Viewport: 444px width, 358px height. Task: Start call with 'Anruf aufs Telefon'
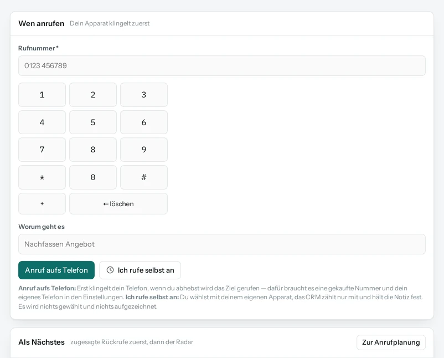(56, 270)
